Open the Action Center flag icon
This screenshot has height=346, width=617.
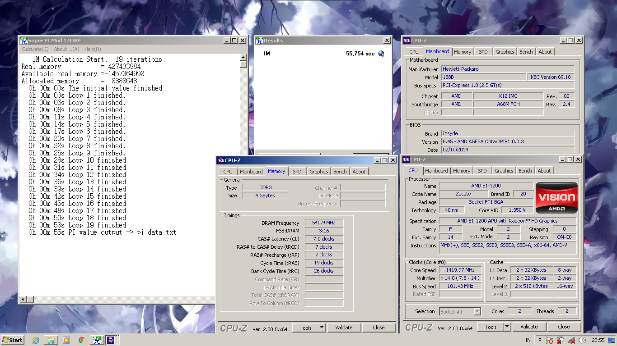(550, 340)
